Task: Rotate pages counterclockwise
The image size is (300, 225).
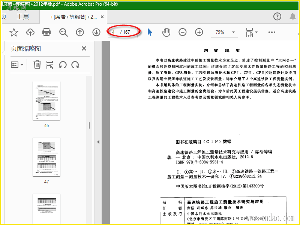Action: click(63, 64)
